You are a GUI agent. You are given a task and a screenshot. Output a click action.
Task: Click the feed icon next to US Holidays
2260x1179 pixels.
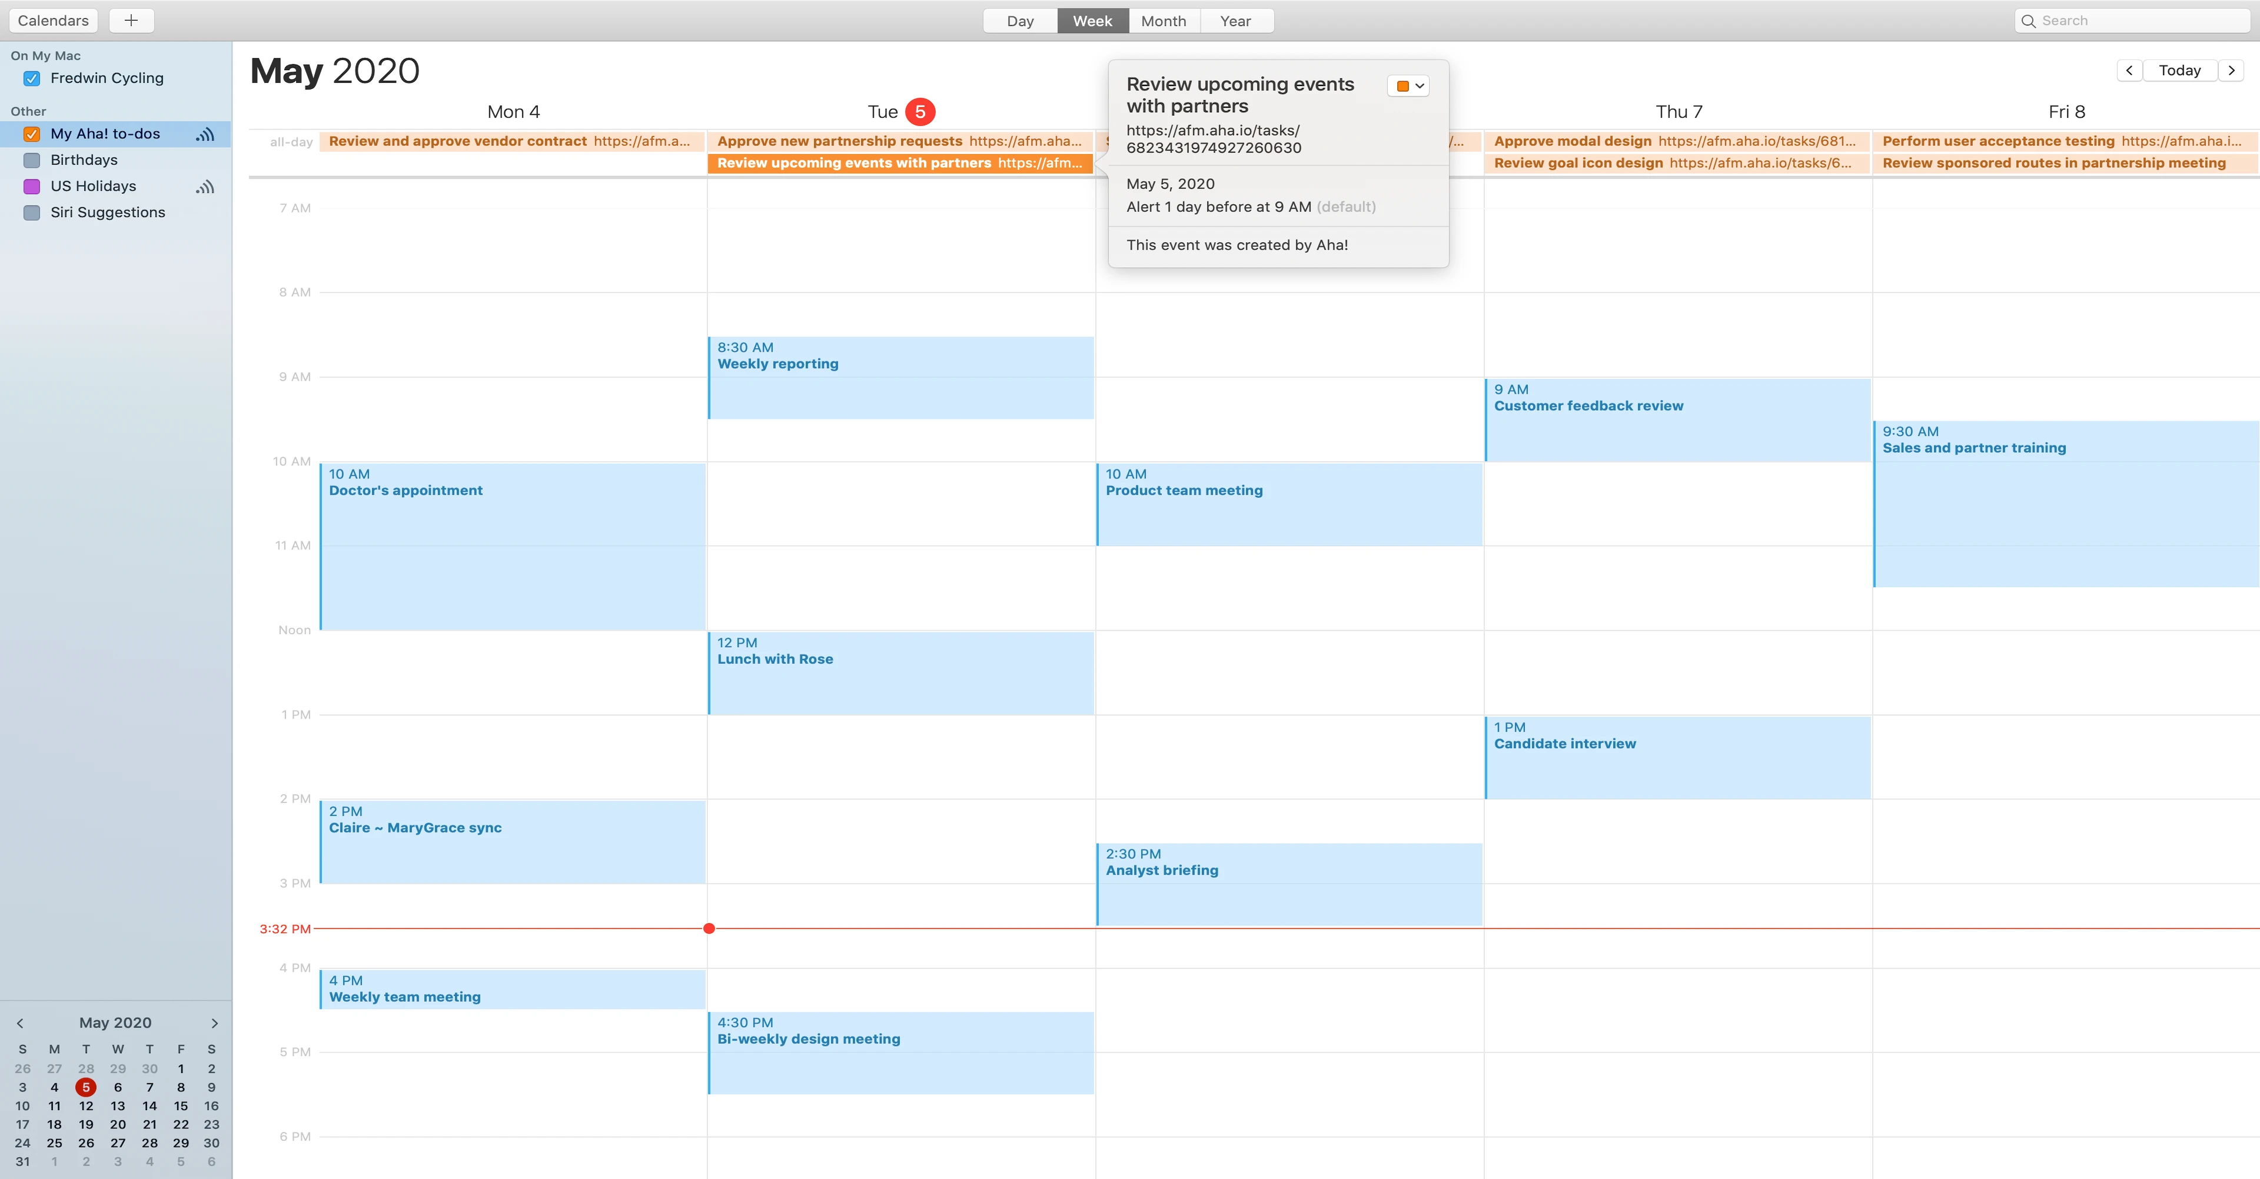(x=204, y=186)
